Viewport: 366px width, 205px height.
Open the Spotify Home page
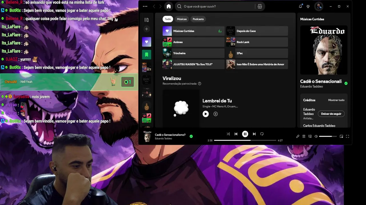[169, 6]
